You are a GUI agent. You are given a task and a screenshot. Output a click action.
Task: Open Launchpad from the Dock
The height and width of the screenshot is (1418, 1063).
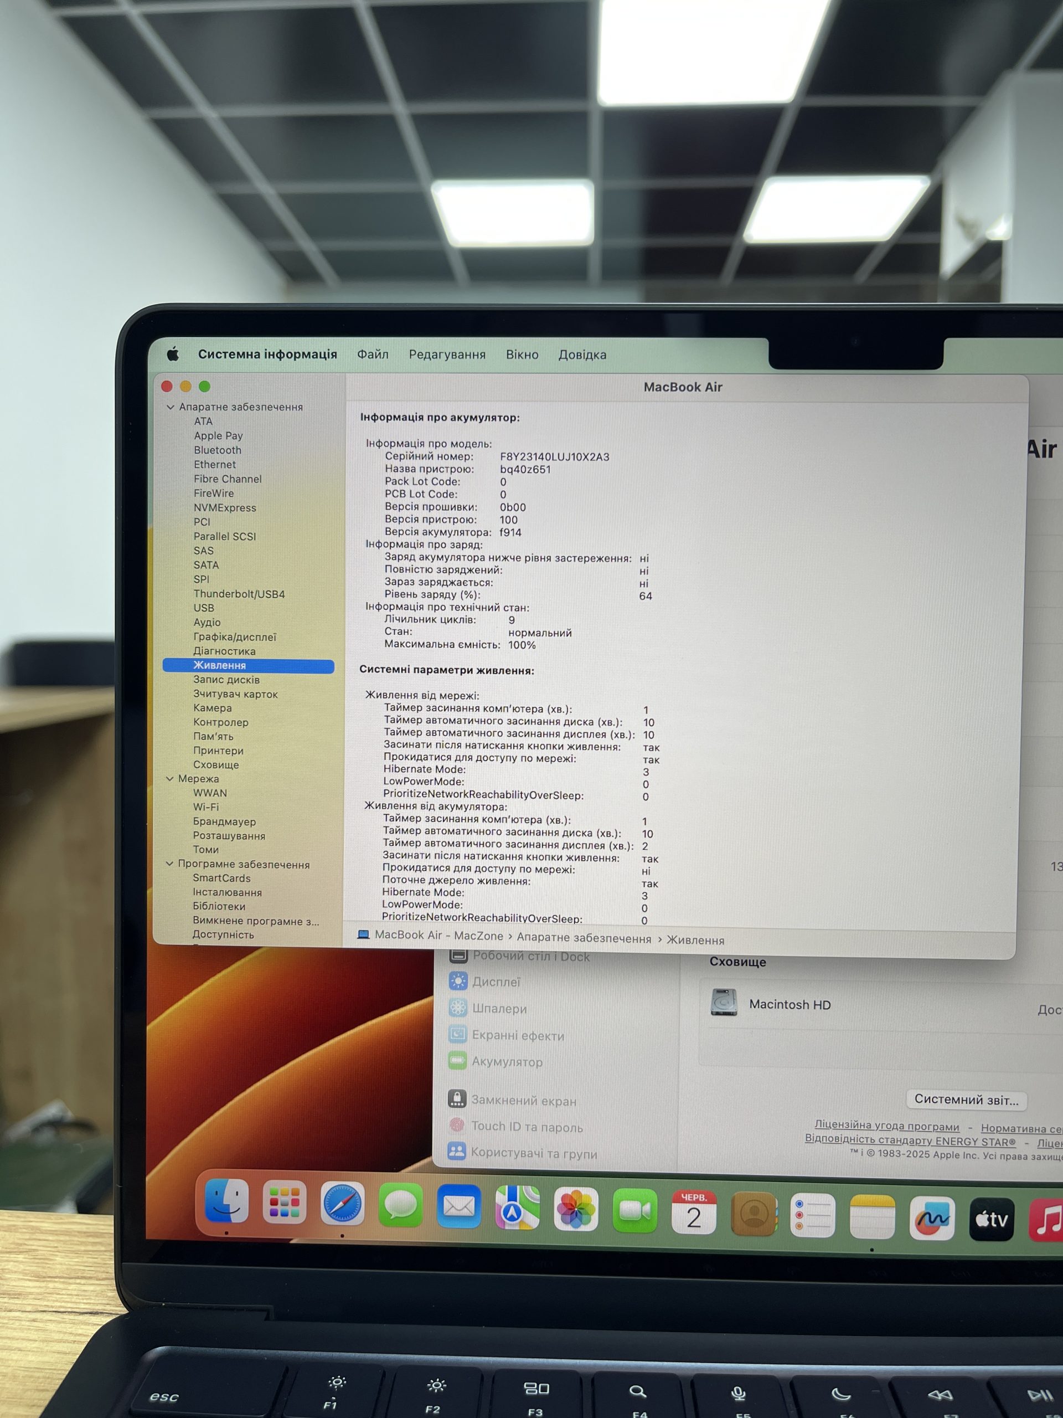click(x=285, y=1202)
